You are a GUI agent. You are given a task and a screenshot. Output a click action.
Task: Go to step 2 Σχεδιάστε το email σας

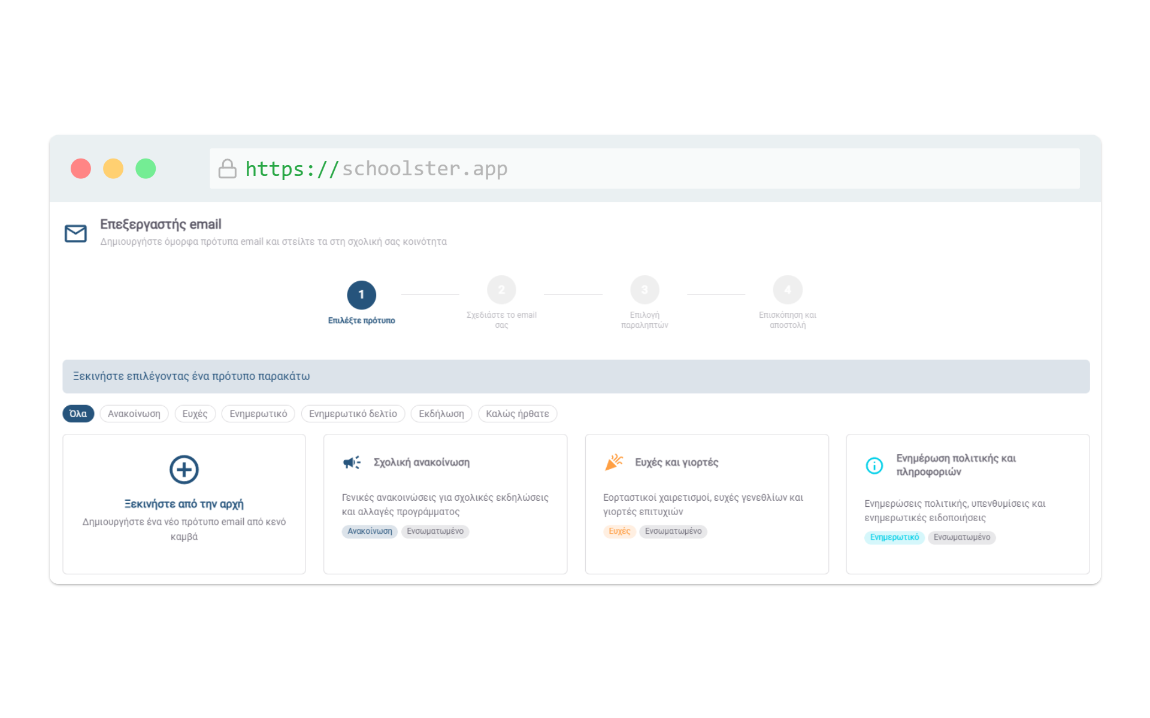(501, 290)
